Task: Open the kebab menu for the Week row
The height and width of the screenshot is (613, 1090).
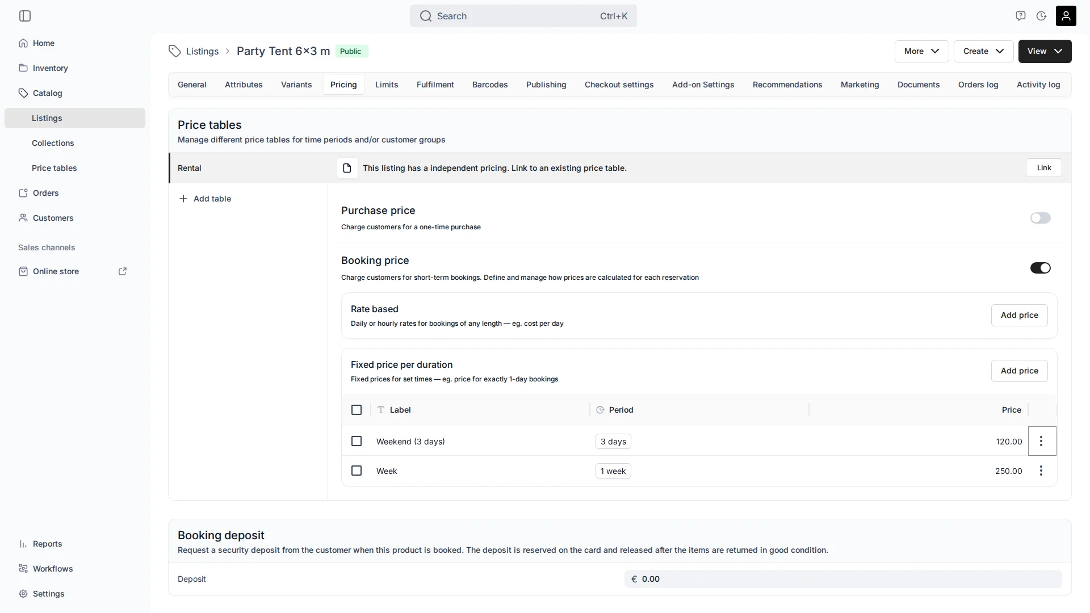Action: (1041, 471)
